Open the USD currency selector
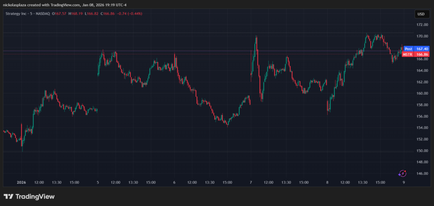434x206 pixels. [x=421, y=14]
